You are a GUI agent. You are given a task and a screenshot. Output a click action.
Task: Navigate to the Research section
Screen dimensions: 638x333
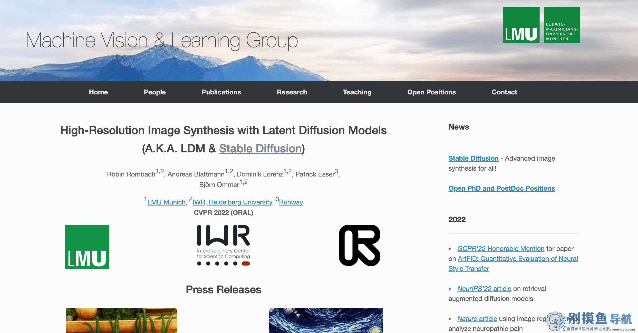pos(292,92)
